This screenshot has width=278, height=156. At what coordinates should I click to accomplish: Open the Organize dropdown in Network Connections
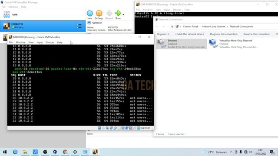[x=163, y=34]
